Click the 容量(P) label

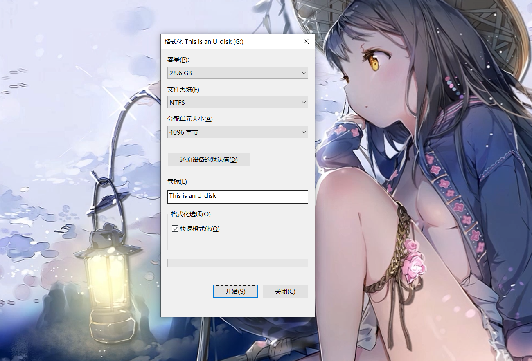point(178,60)
